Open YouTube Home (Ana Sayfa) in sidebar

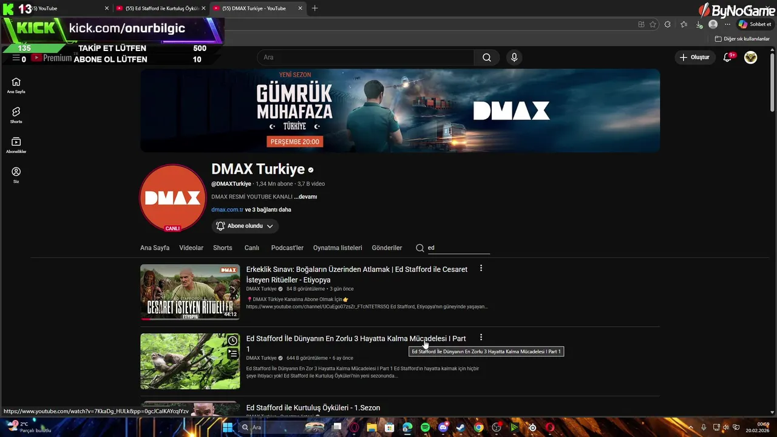[16, 85]
